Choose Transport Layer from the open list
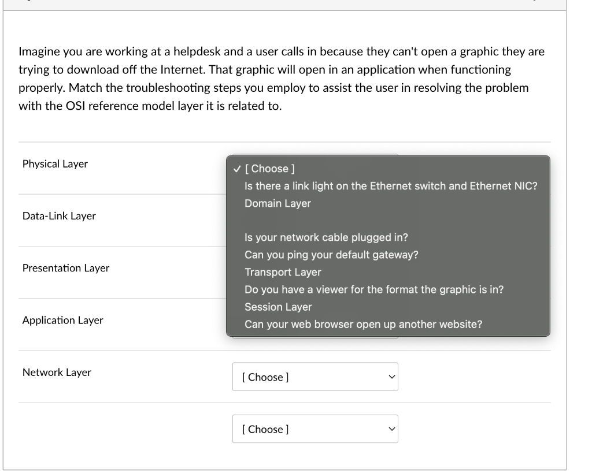Image resolution: width=592 pixels, height=473 pixels. coord(283,272)
